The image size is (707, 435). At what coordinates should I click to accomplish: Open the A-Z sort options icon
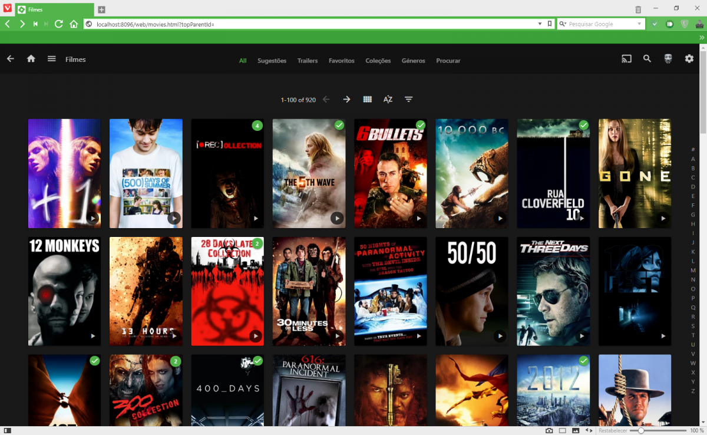pos(388,100)
